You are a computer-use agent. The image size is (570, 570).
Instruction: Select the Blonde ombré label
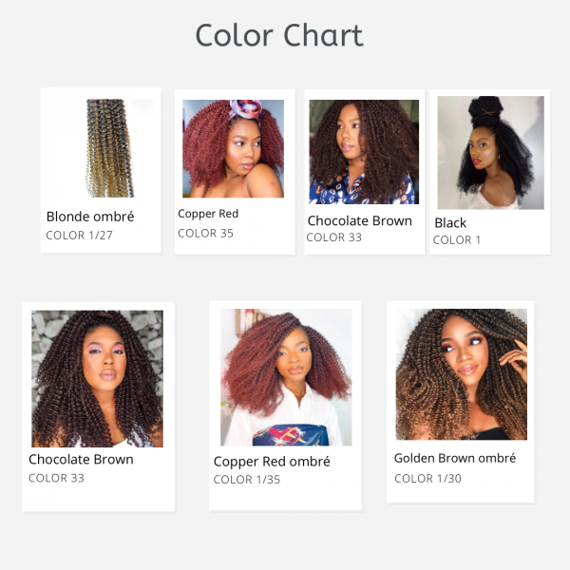click(x=90, y=217)
